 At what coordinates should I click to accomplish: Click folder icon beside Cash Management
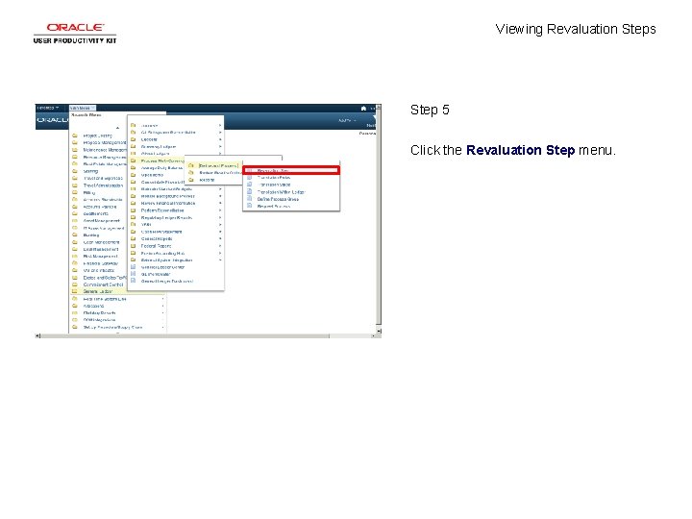point(75,242)
